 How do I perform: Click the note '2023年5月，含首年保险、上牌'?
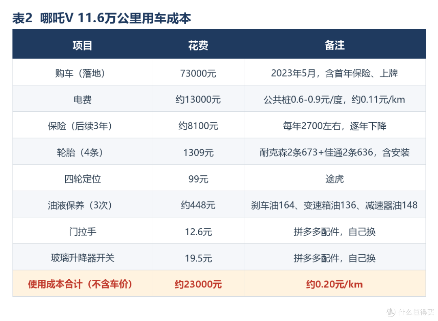334,73
